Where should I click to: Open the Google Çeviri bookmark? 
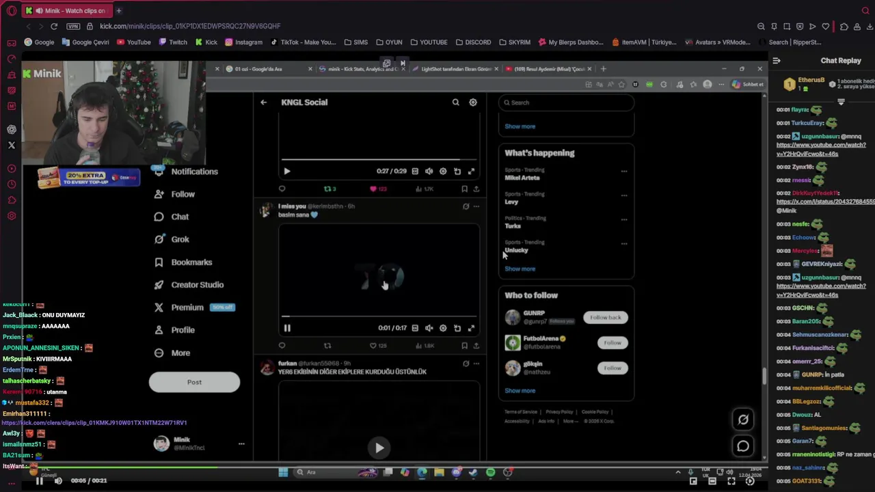tap(85, 42)
